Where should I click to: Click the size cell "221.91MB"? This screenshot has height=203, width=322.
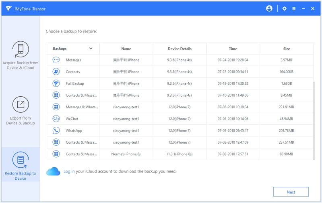pyautogui.click(x=286, y=107)
